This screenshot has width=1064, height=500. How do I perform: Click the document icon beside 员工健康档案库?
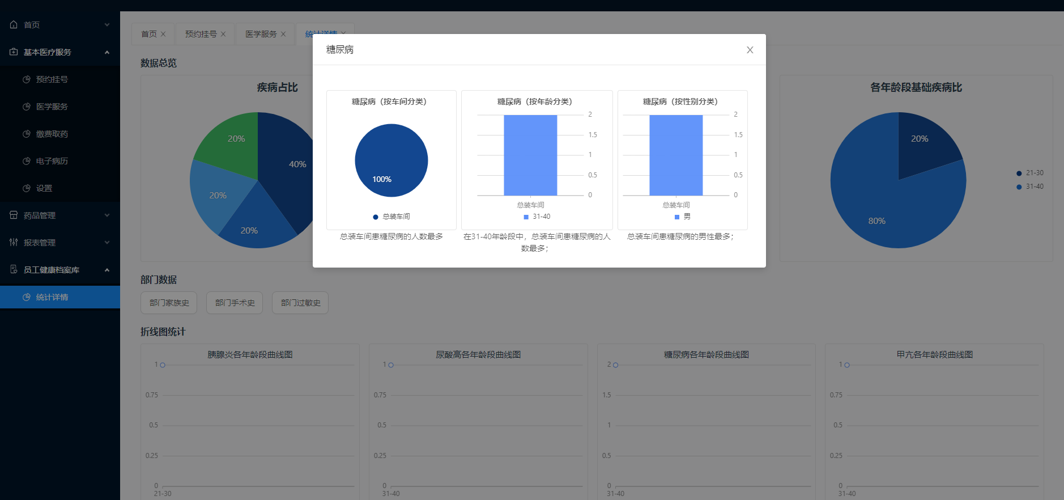click(x=14, y=269)
